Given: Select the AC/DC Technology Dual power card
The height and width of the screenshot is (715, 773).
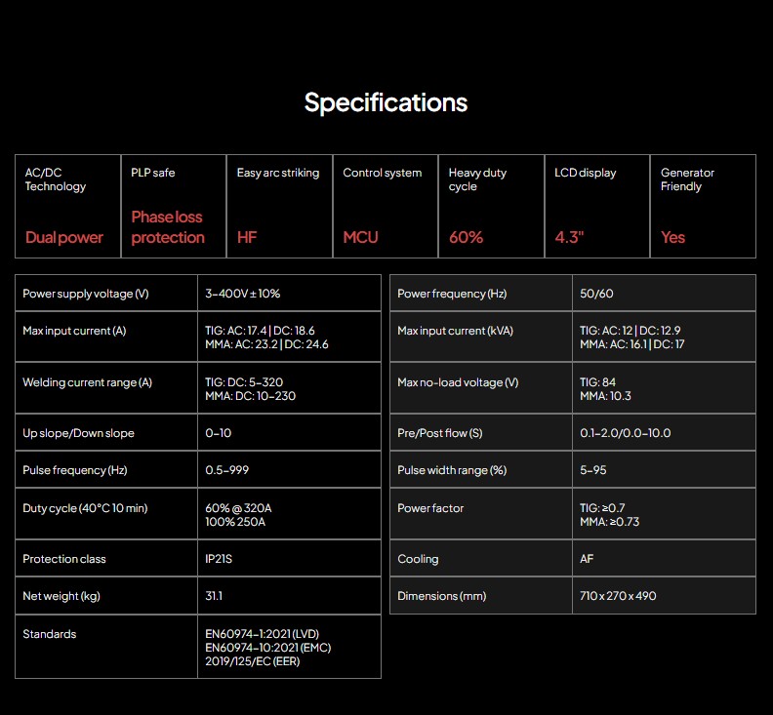Looking at the screenshot, I should tap(67, 206).
